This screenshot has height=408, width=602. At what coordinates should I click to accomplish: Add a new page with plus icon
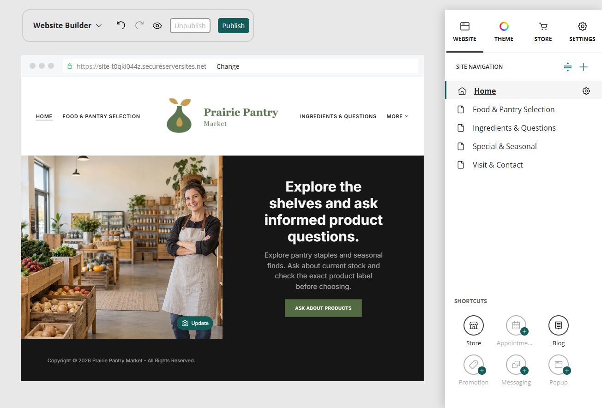(584, 67)
